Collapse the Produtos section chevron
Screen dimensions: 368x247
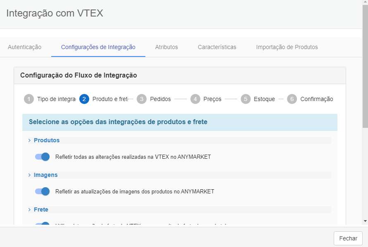[30, 140]
